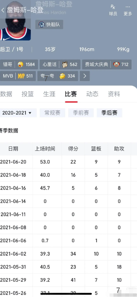137x297 pixels.
Task: Click the 助攻 column header
Action: (119, 149)
